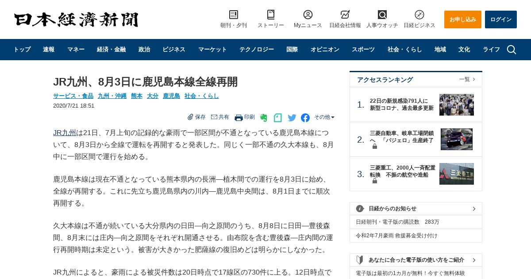Viewport: 531px width, 279px height.
Task: Go to the トップ tab
Action: (22, 50)
